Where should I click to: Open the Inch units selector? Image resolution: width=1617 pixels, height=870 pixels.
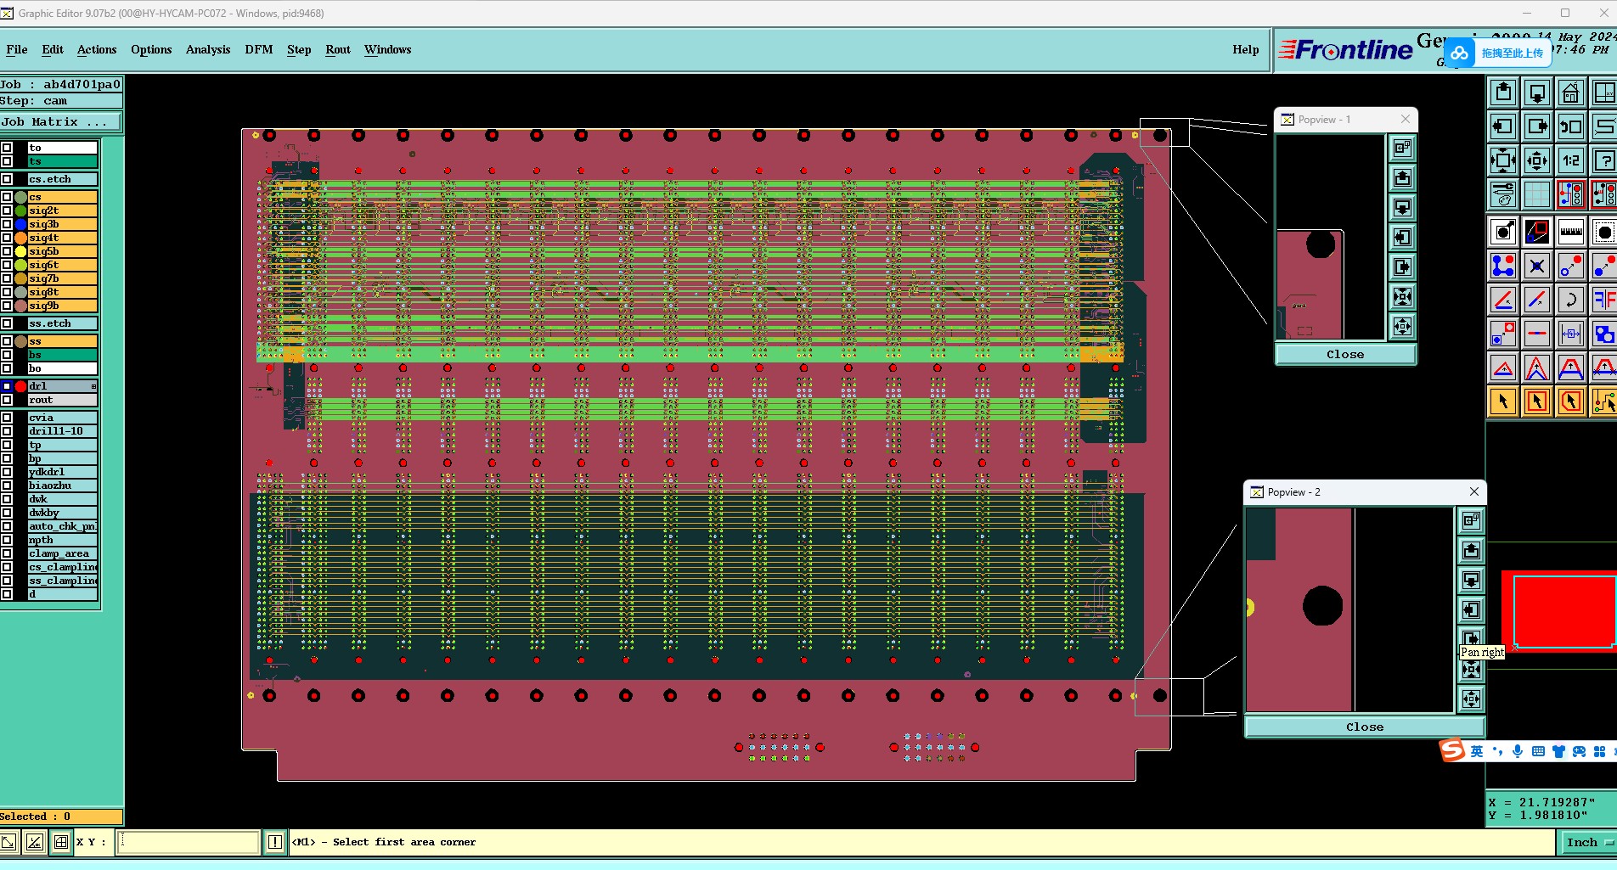(1588, 842)
